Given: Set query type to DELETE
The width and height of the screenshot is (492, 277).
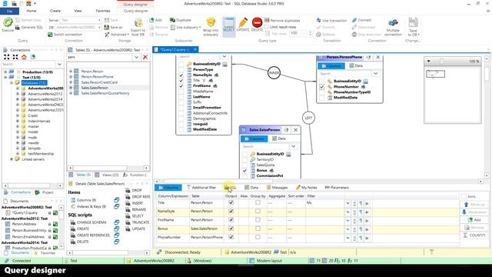Looking at the screenshot, I should [257, 25].
